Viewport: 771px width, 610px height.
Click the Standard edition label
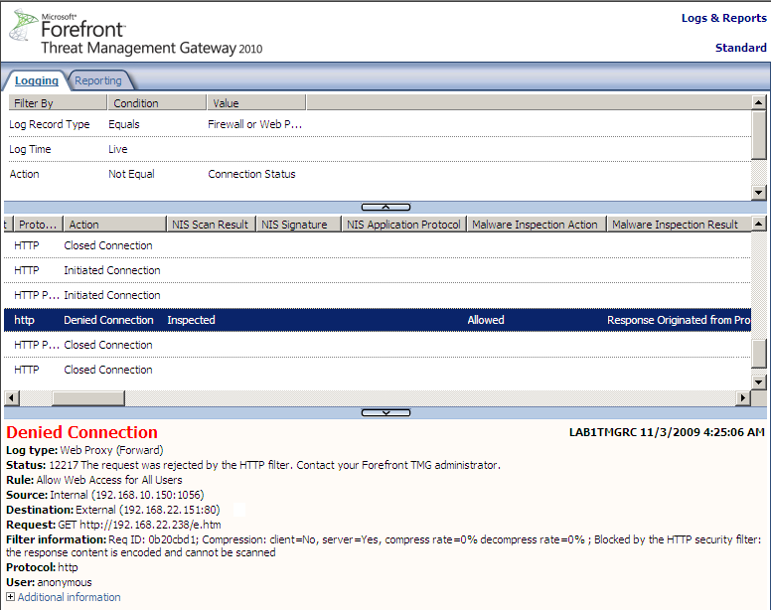(741, 48)
